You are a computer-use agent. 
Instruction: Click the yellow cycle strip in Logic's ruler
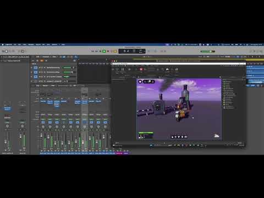click(x=198, y=59)
